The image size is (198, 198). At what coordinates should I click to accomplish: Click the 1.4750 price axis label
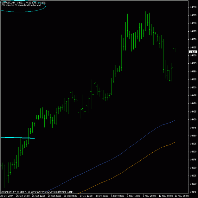click(193, 7)
